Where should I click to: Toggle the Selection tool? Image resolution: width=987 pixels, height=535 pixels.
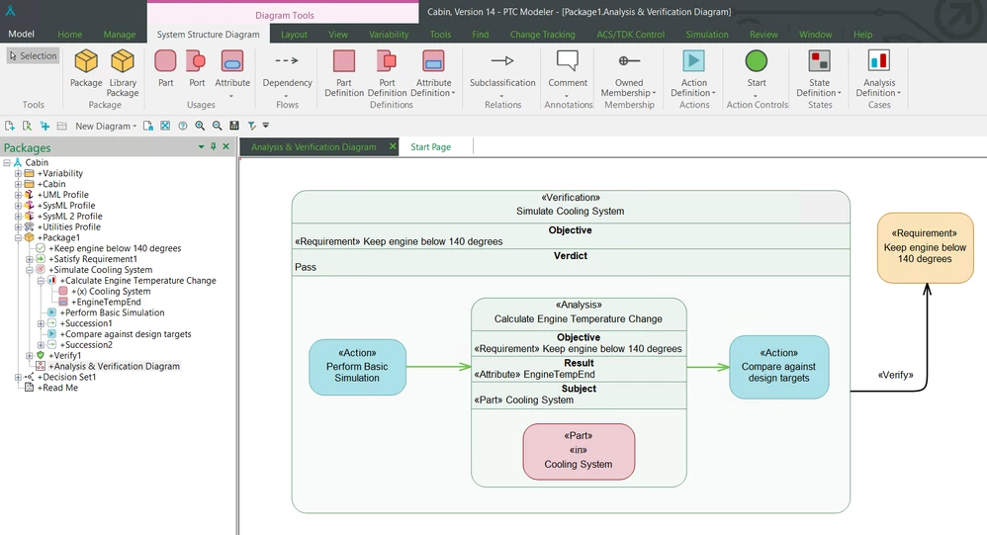click(34, 56)
